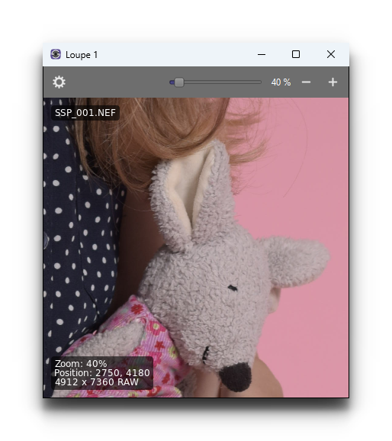Click the Zoom: 40% overlay text
The image size is (392, 441).
pos(81,363)
